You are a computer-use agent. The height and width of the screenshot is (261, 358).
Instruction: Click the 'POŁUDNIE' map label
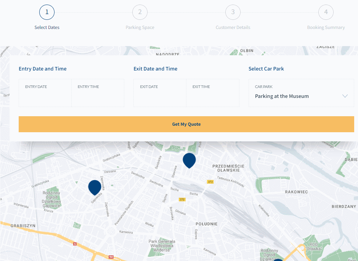coord(206,224)
